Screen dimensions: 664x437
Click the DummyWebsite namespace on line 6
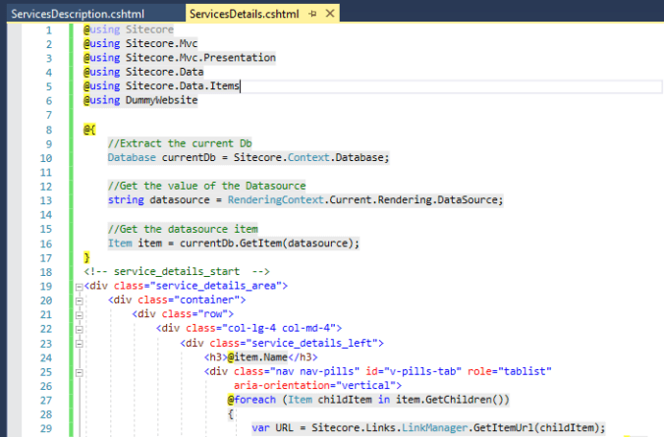tap(161, 101)
